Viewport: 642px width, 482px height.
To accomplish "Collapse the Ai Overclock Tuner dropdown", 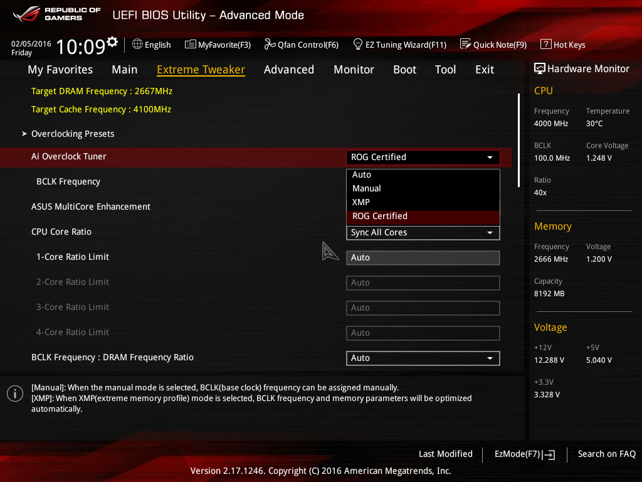I will [423, 158].
